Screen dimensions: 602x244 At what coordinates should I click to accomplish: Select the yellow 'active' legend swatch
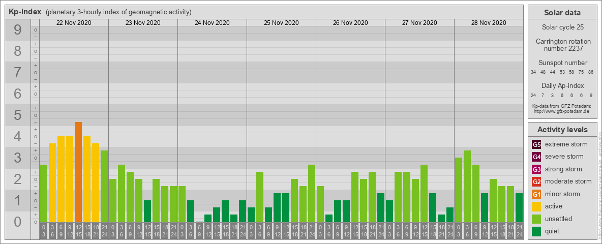coord(536,206)
